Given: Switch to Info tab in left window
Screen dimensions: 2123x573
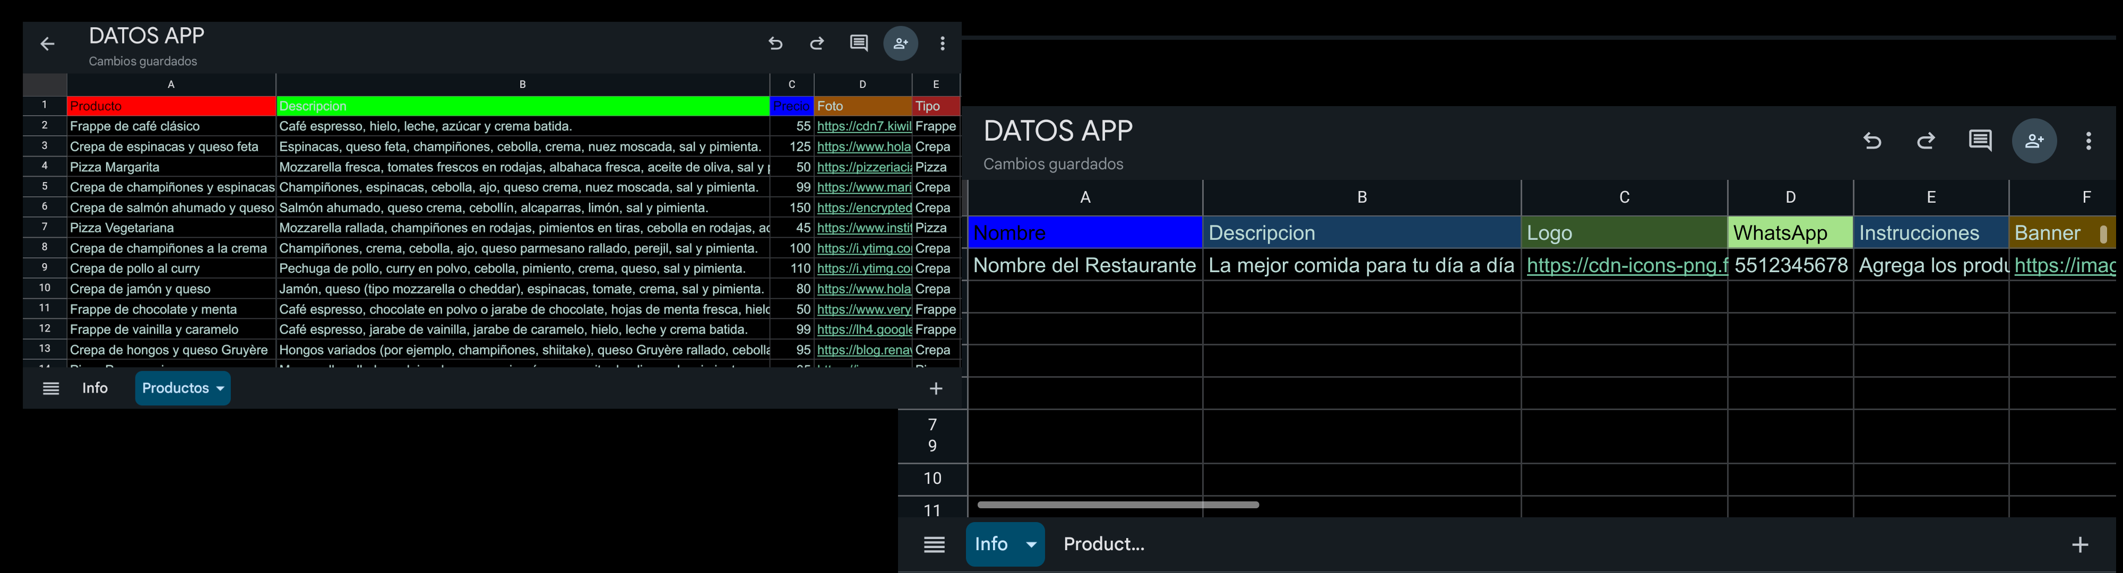Looking at the screenshot, I should point(95,388).
